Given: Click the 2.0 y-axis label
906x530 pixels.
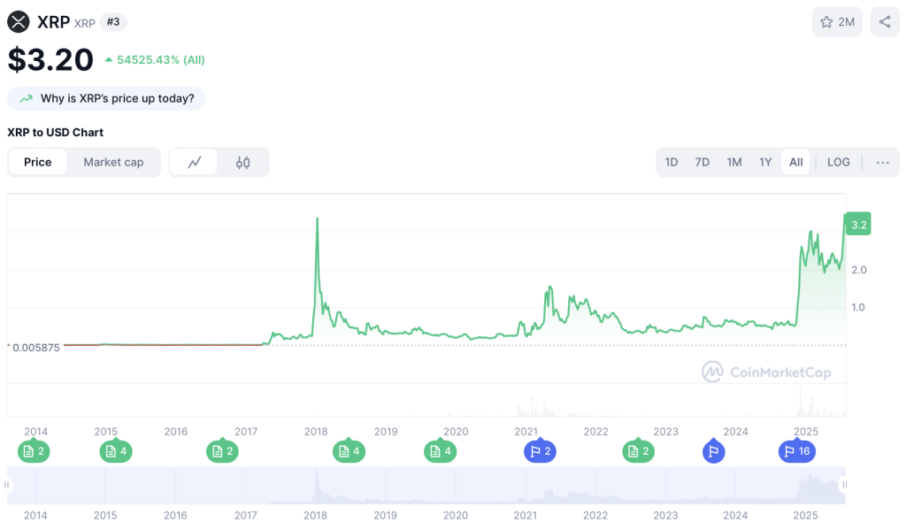Looking at the screenshot, I should 858,270.
